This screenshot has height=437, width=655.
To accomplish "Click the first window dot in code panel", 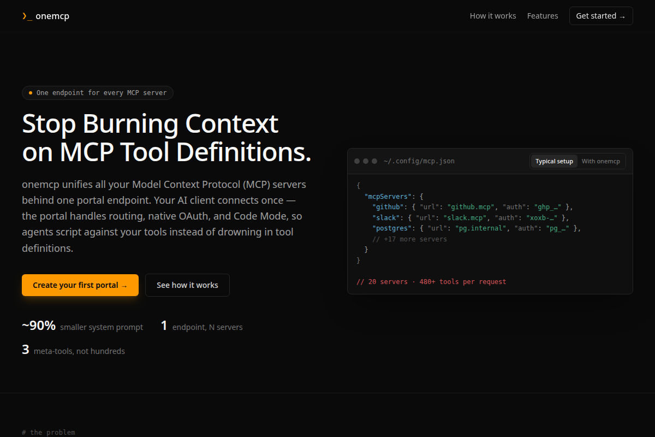I will tap(357, 161).
